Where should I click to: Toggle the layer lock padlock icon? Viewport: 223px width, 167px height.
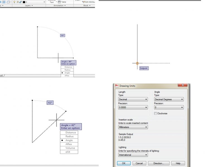20,2
